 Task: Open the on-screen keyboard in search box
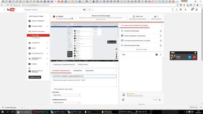tap(84, 9)
